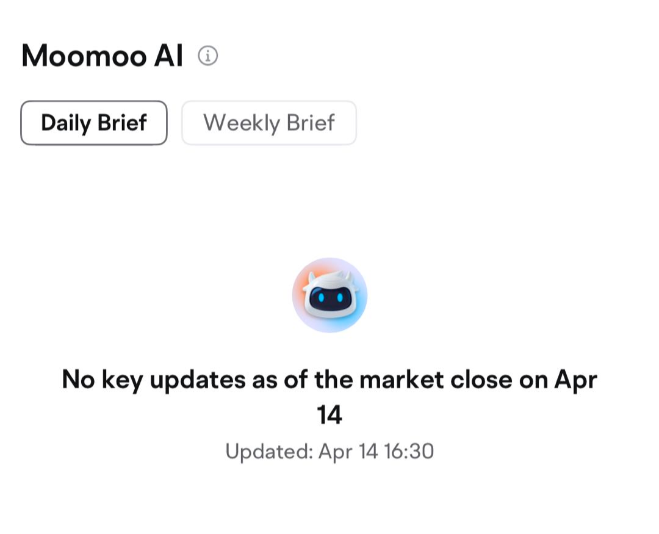Click the word 'Moomoo' in the title

(84, 56)
